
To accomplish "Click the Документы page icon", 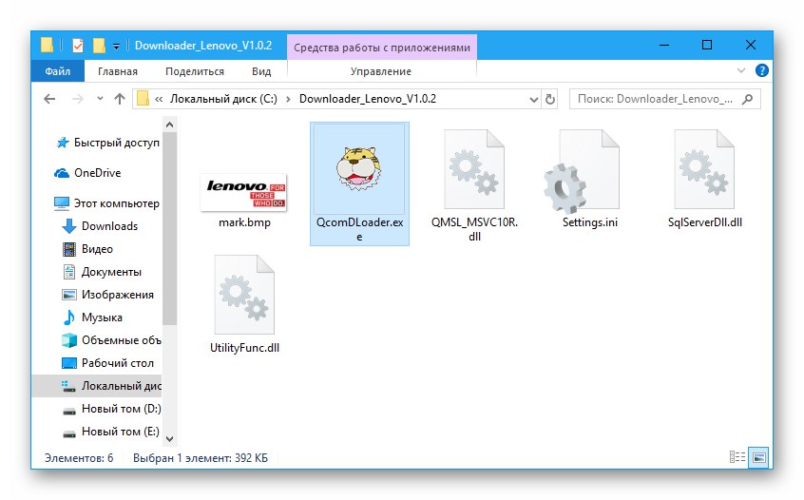I will click(68, 272).
